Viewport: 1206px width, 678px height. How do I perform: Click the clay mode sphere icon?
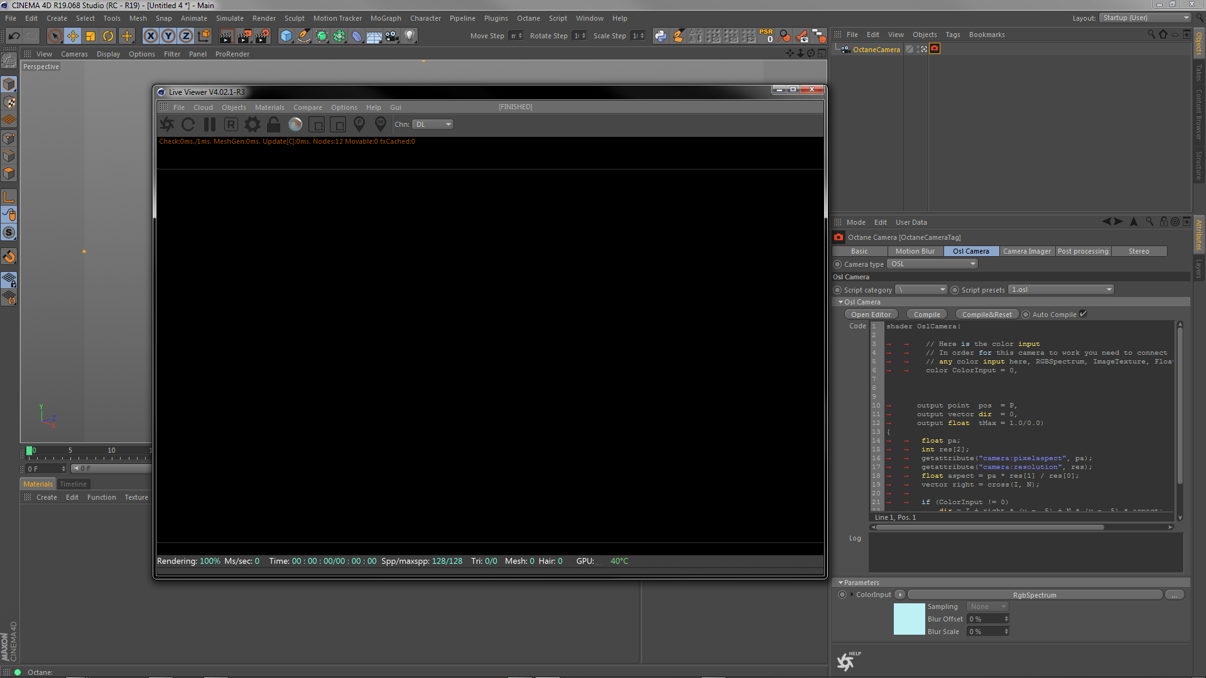tap(295, 124)
